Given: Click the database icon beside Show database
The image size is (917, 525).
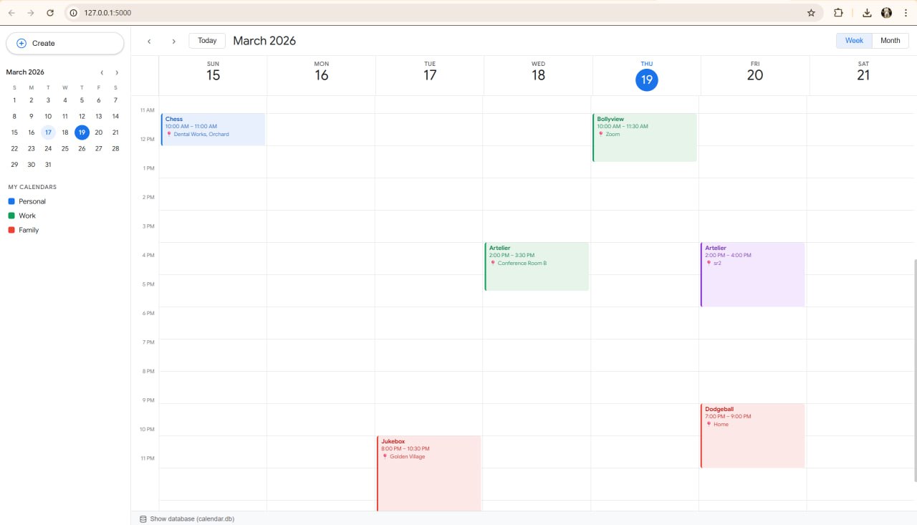Looking at the screenshot, I should point(143,519).
